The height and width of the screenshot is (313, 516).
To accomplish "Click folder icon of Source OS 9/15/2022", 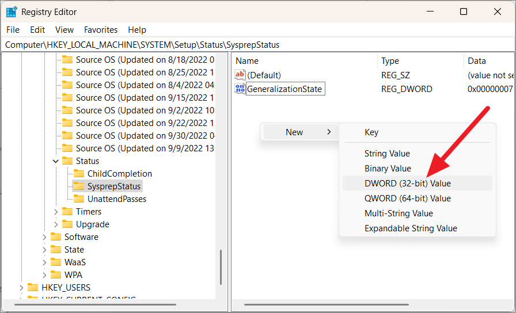I will click(x=67, y=97).
